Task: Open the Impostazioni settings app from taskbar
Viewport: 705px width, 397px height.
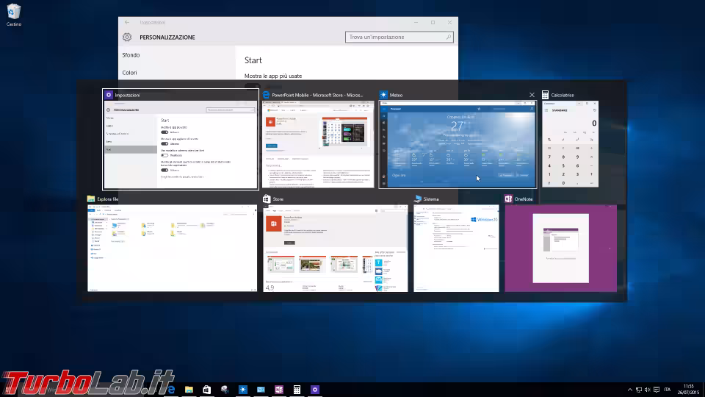Action: (x=315, y=390)
